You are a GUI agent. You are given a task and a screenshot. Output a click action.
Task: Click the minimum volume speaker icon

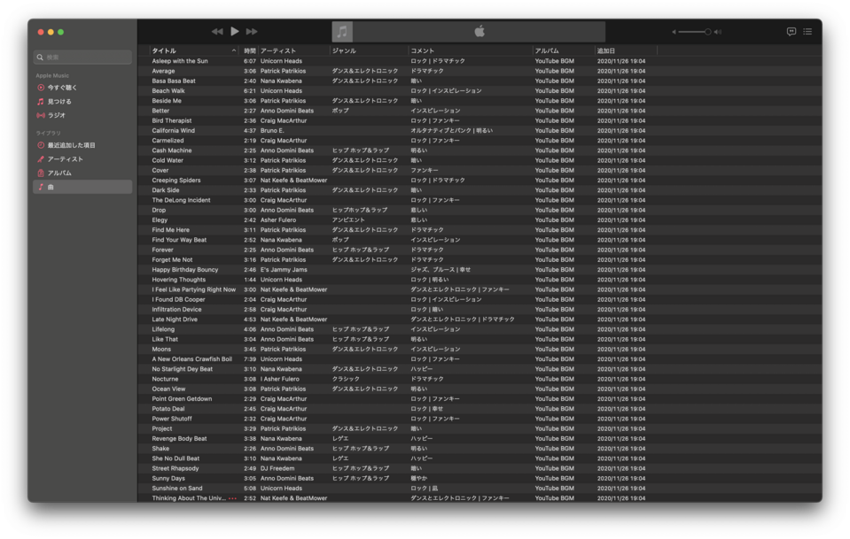pos(674,32)
